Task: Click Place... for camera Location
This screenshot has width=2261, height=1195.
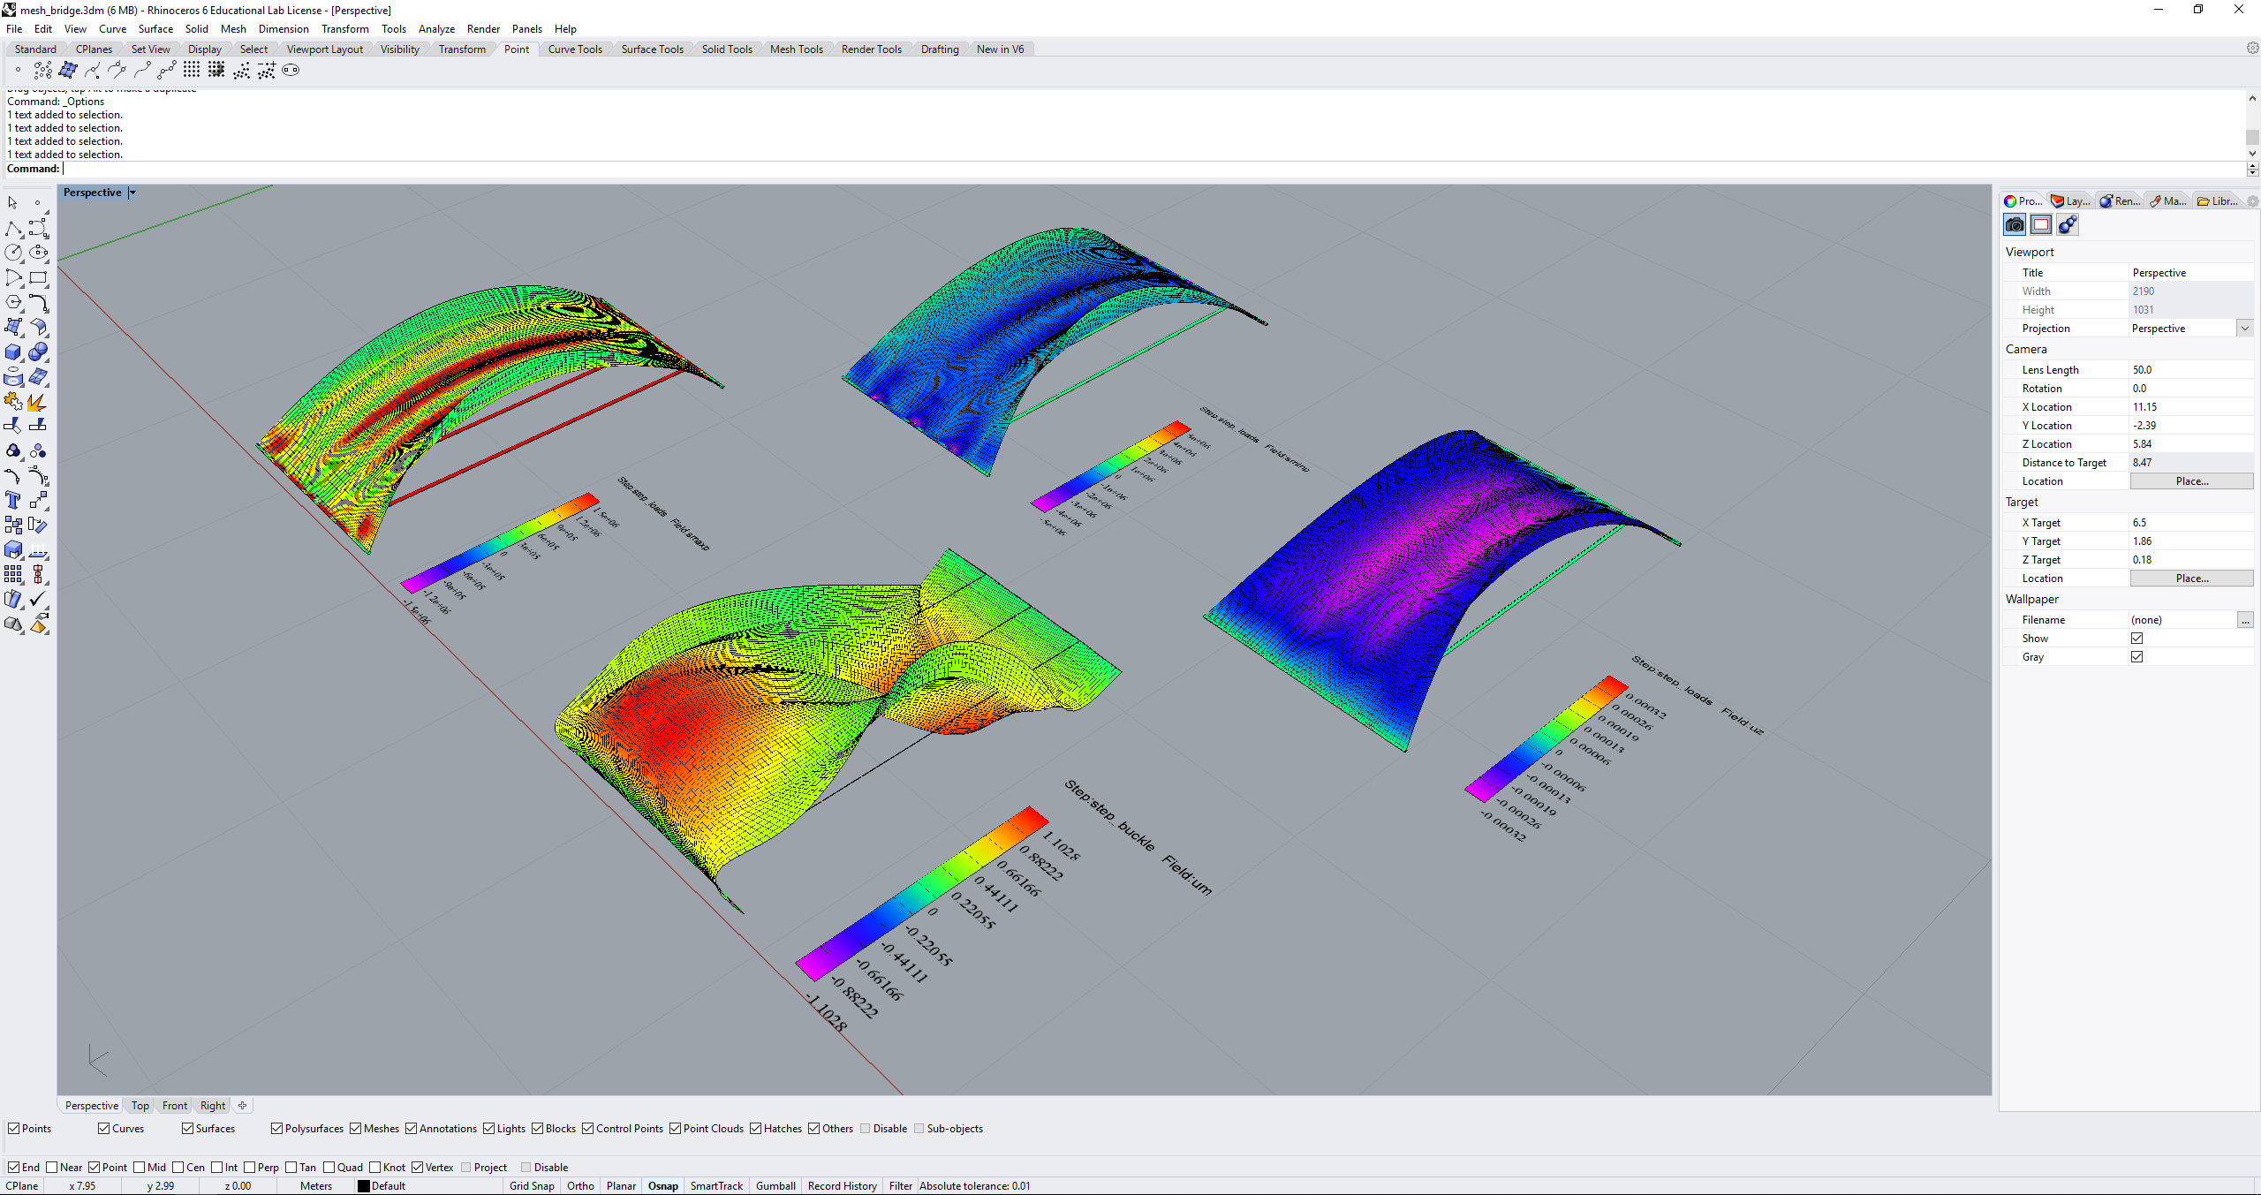Action: [x=2192, y=480]
